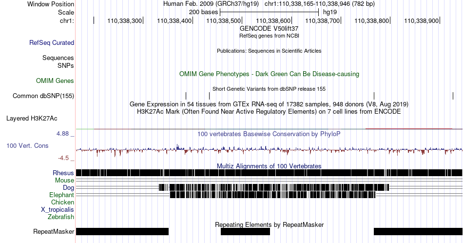Click the Dog alignment block

click(x=274, y=187)
